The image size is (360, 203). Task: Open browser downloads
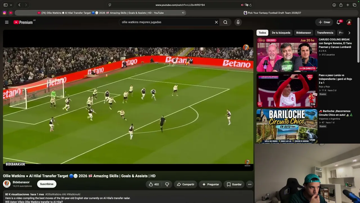point(334,5)
